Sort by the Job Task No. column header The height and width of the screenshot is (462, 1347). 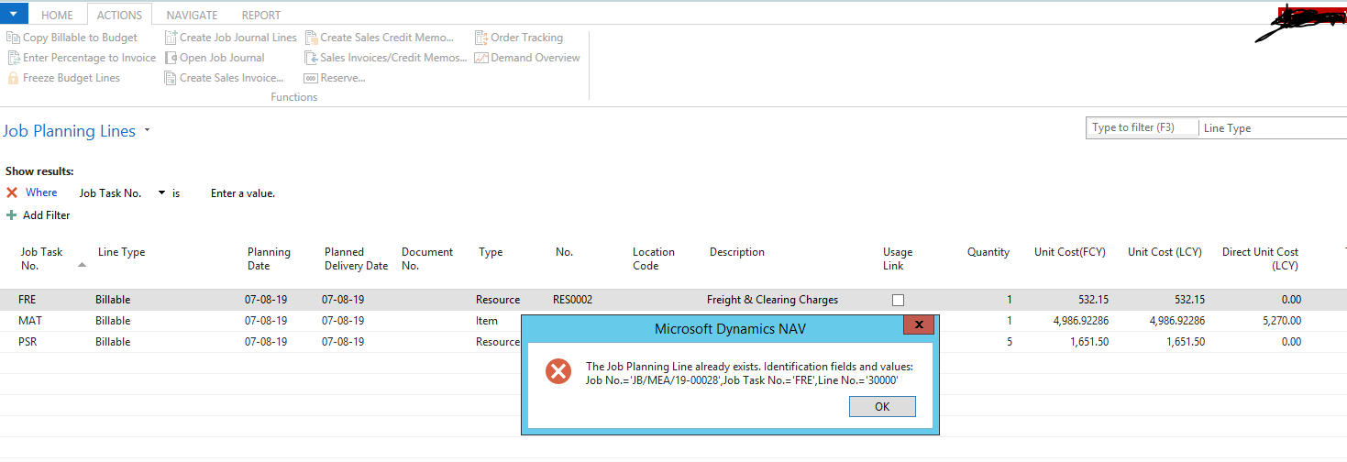click(41, 258)
